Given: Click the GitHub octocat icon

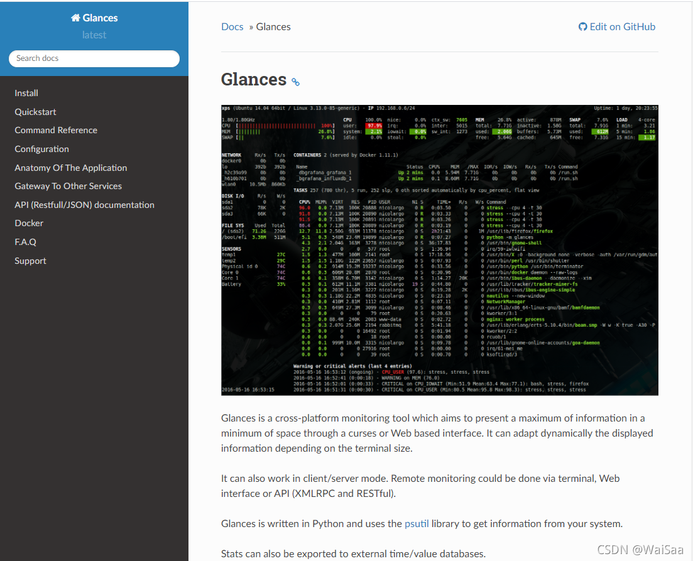Looking at the screenshot, I should click(x=582, y=27).
